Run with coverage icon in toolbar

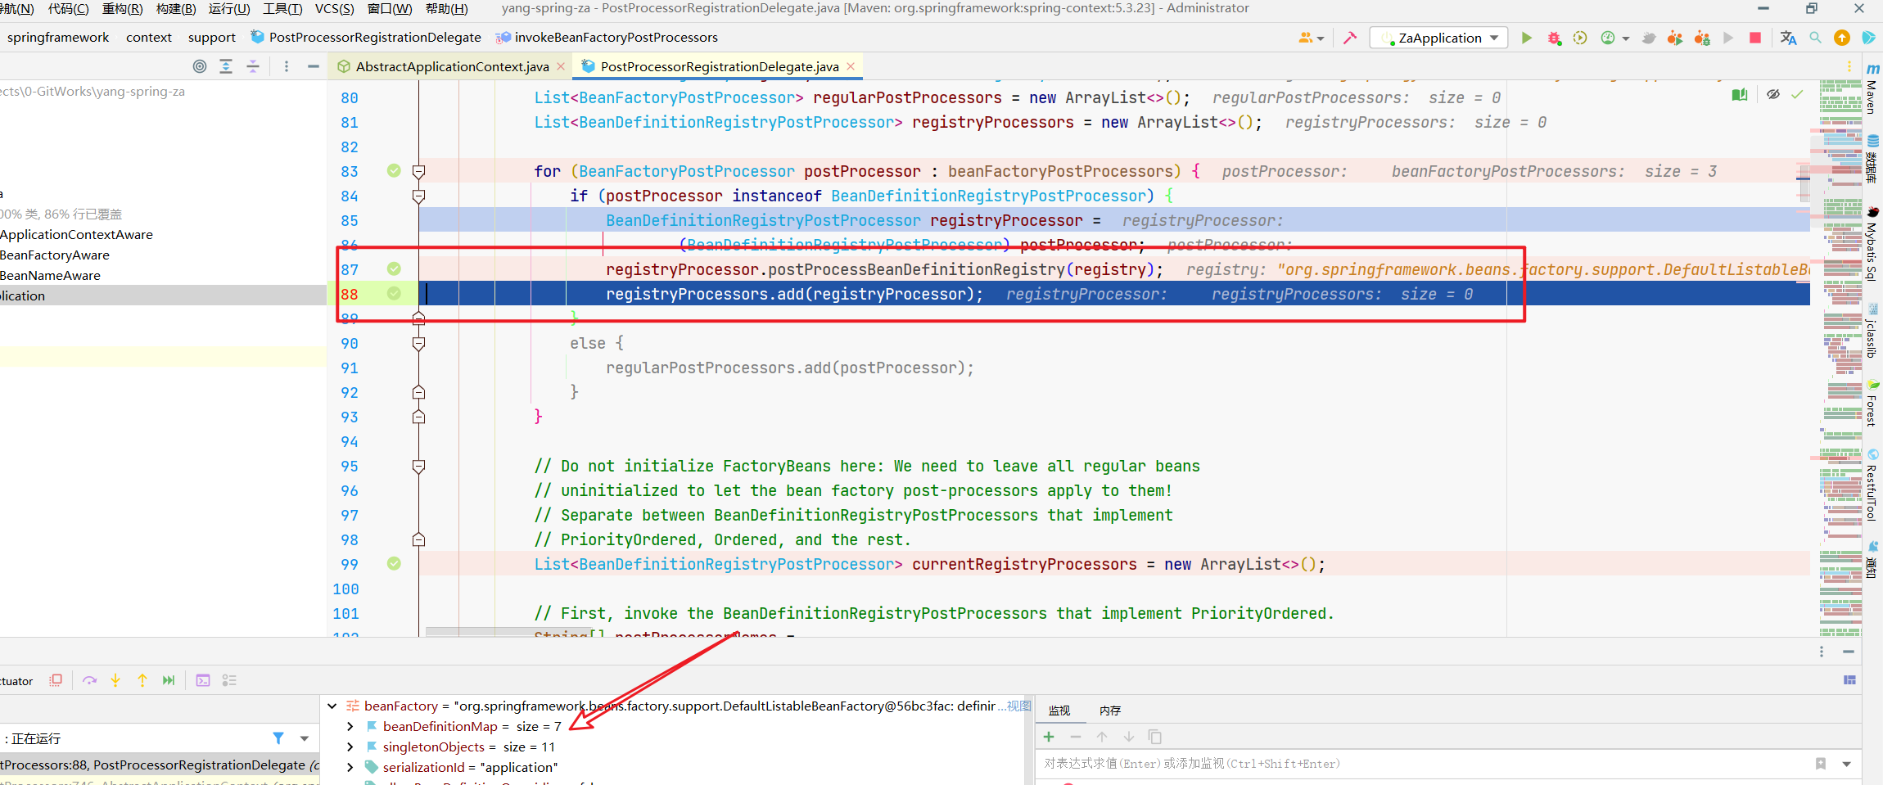click(1580, 38)
